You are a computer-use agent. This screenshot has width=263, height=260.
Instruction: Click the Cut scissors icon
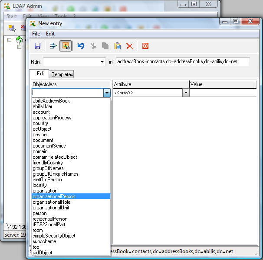[93, 46]
